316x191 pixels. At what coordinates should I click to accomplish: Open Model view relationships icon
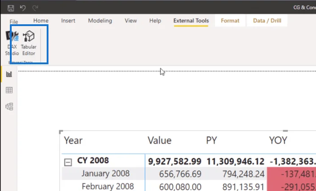pos(9,107)
